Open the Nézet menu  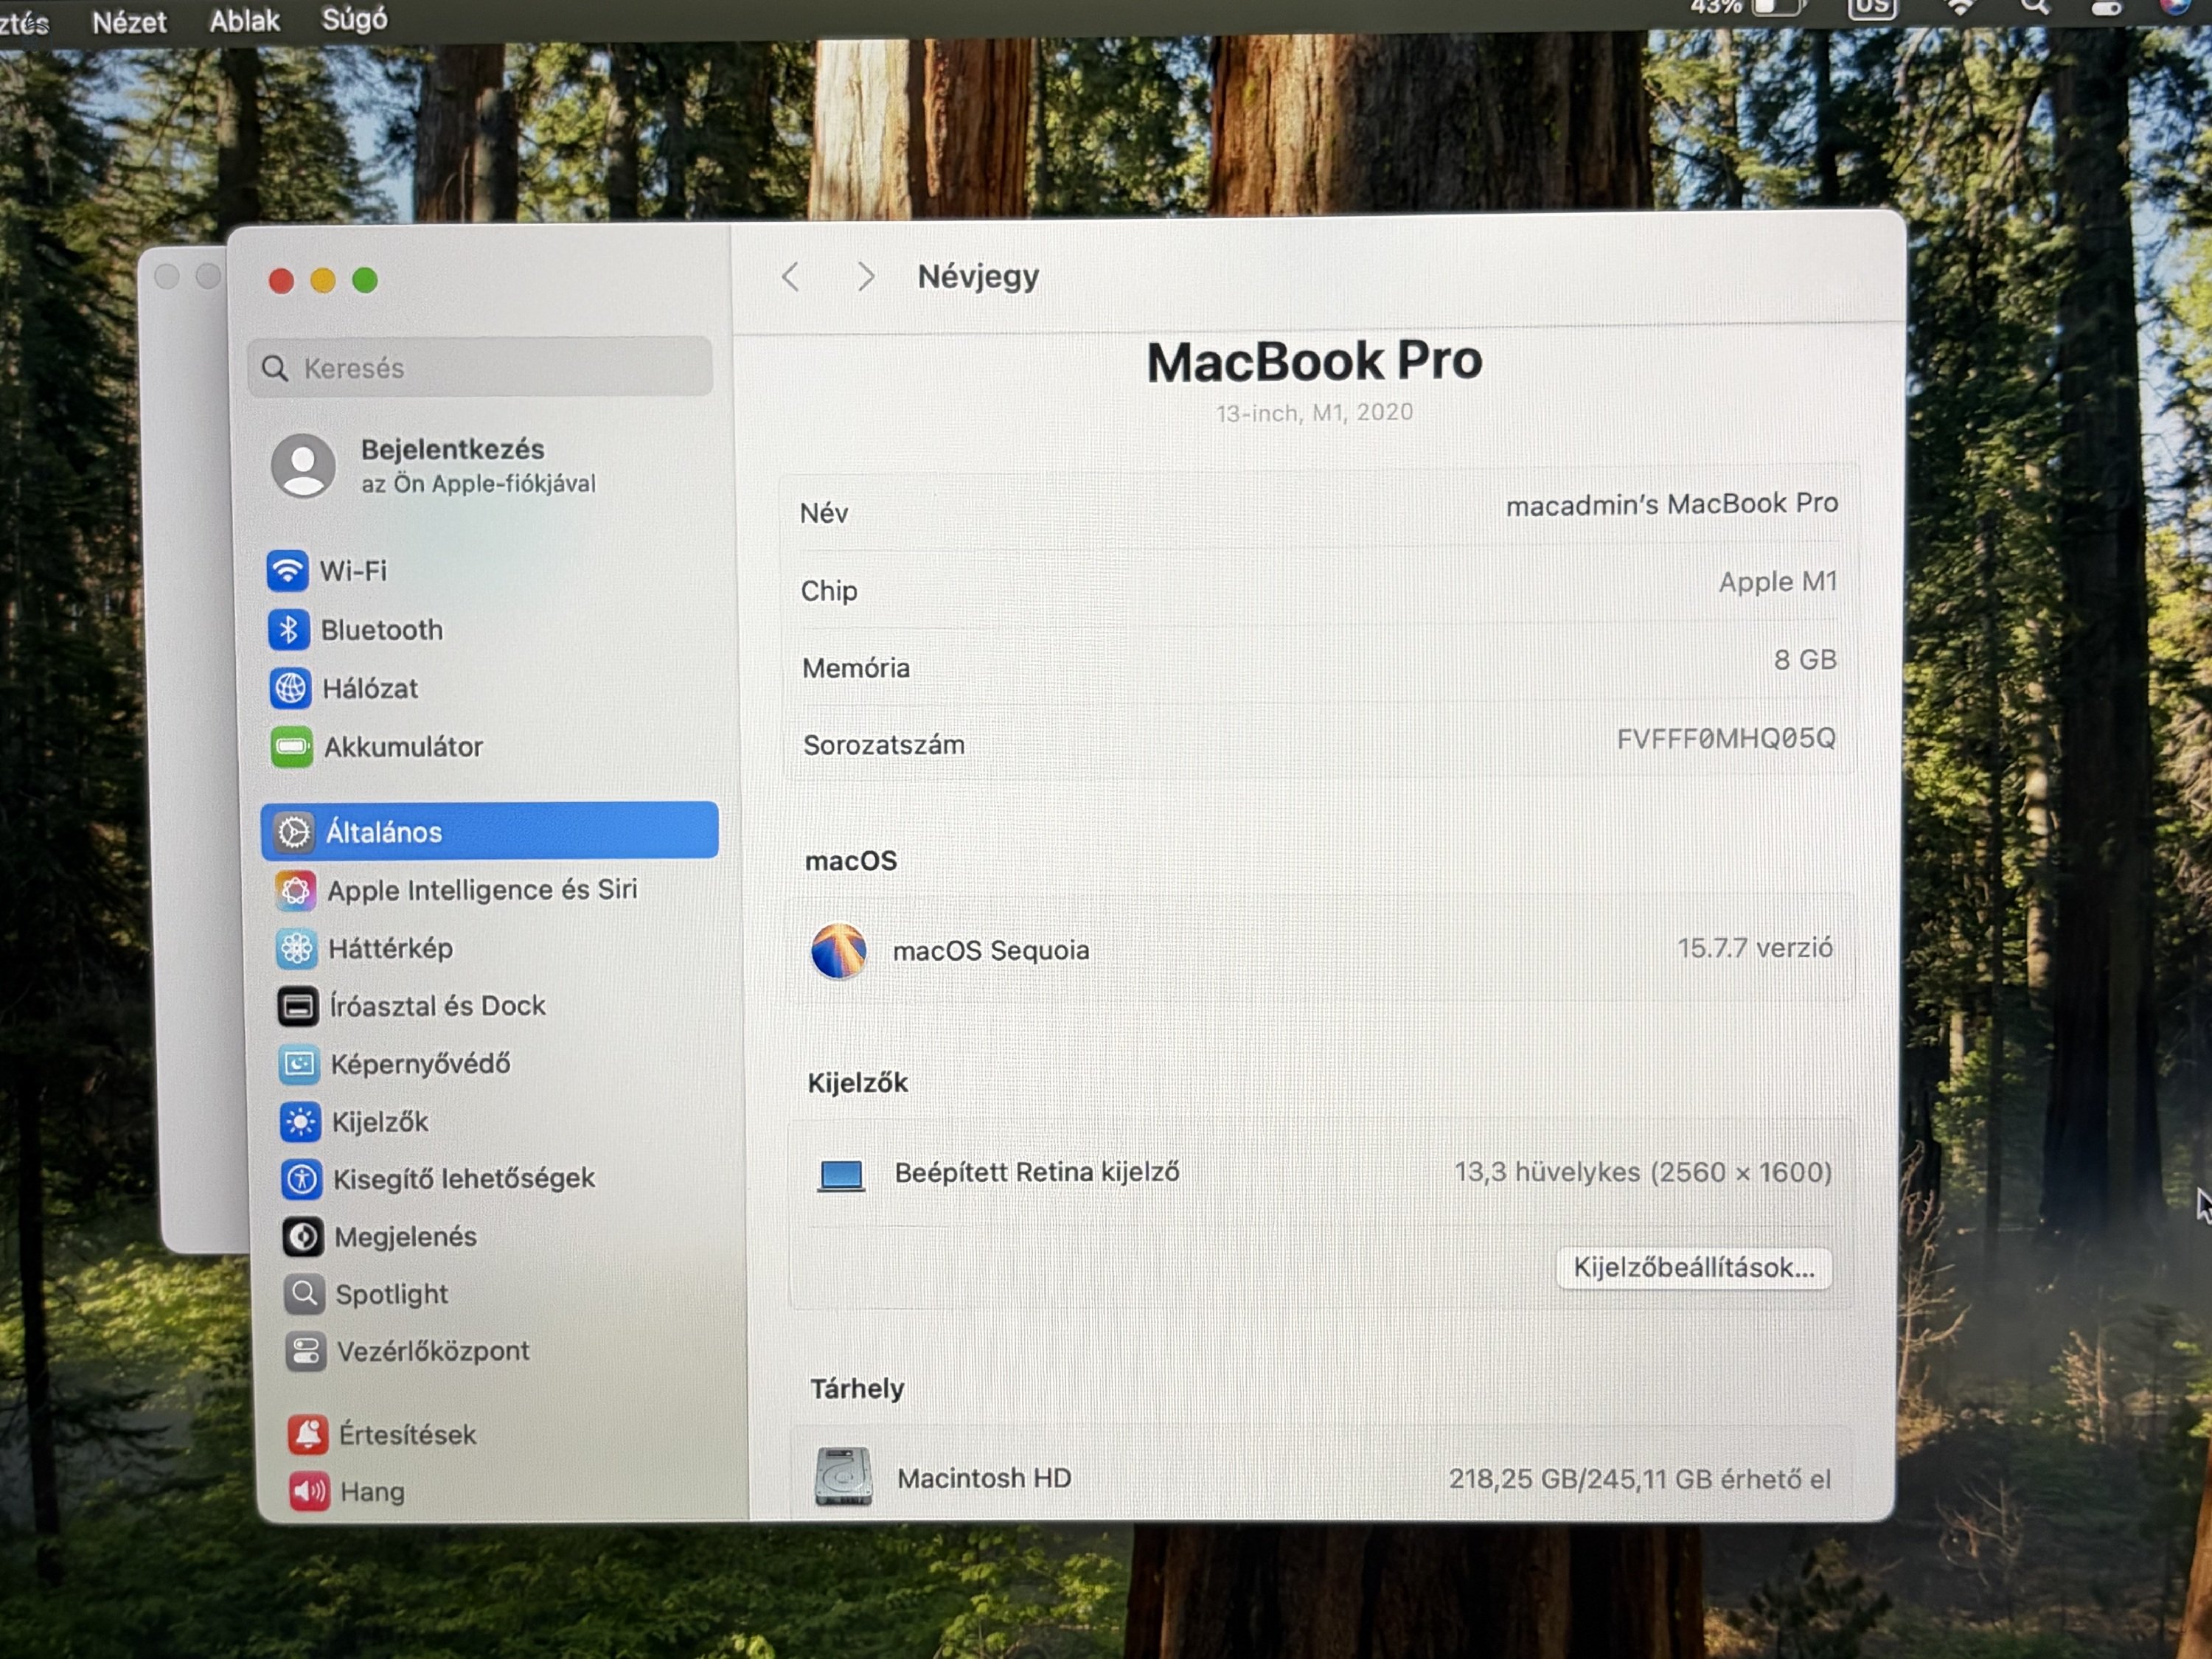point(129,22)
